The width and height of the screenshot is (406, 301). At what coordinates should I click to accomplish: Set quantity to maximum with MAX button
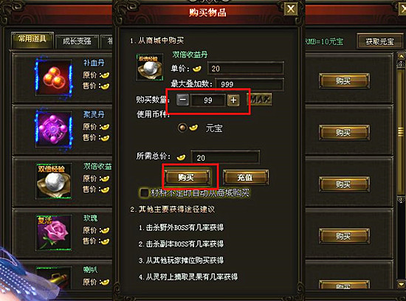click(261, 100)
